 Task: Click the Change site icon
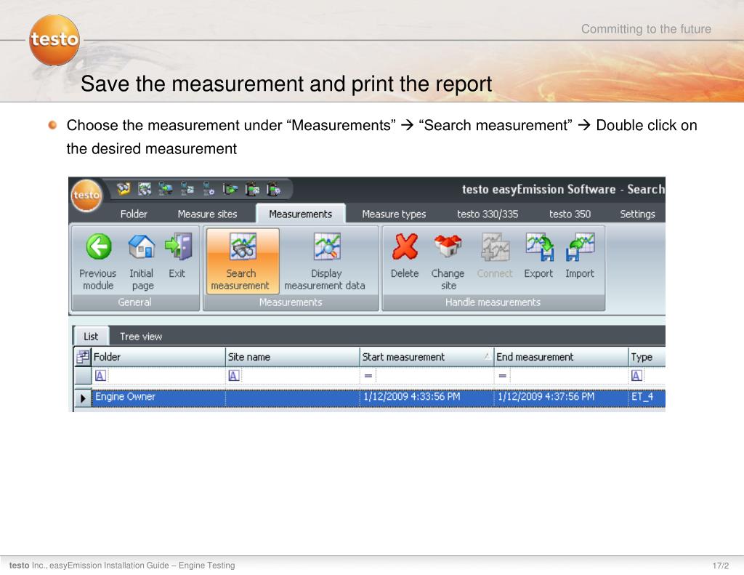(x=448, y=246)
